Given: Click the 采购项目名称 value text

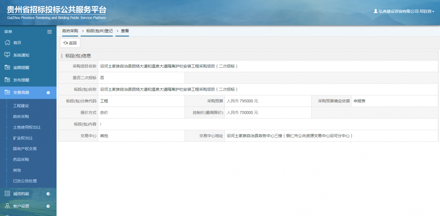Looking at the screenshot, I should coord(169,66).
